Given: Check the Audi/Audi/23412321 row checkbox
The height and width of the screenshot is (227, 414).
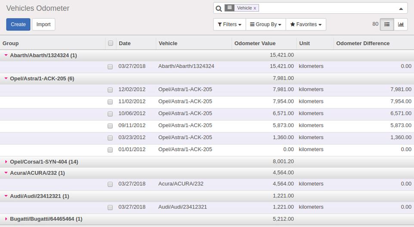Looking at the screenshot, I should click(110, 207).
